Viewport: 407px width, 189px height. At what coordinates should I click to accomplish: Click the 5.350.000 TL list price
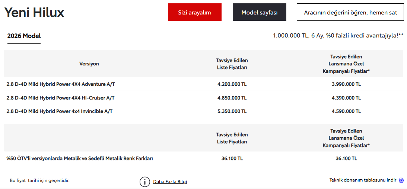click(232, 111)
